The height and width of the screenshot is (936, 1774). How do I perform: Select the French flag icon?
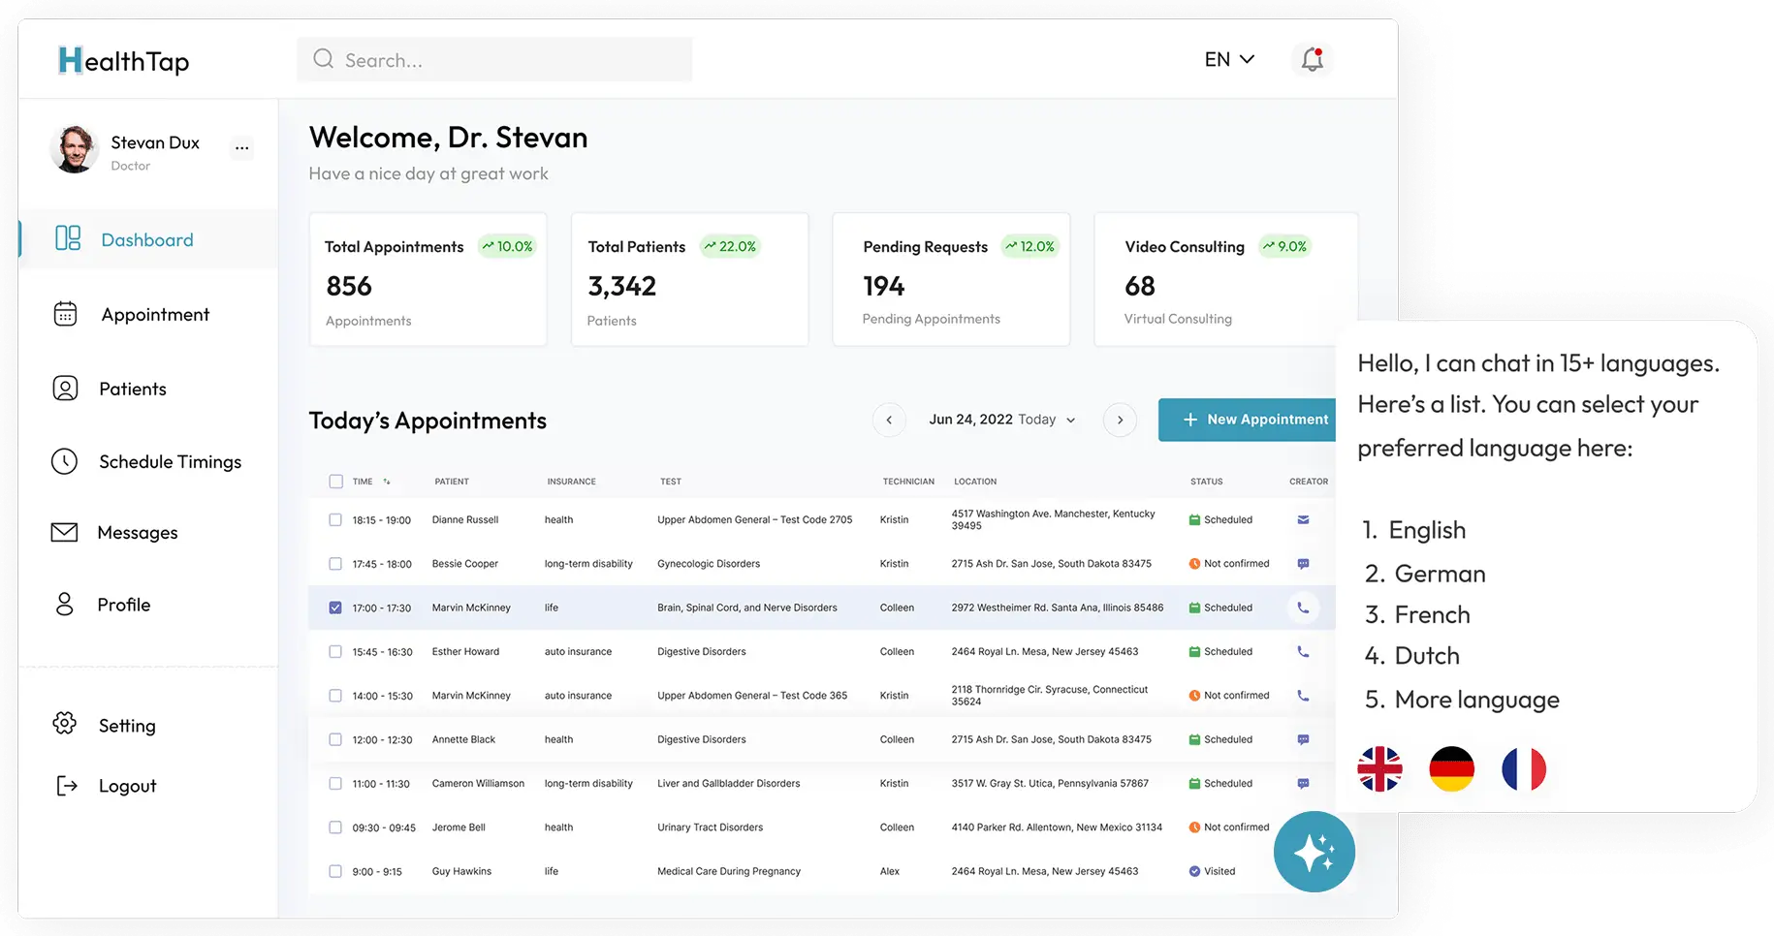1523,769
